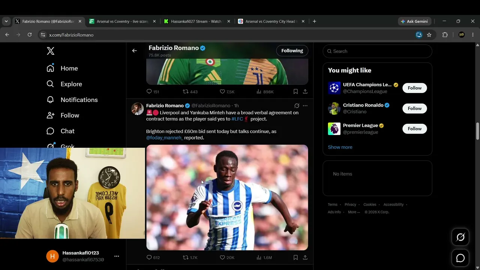Screen dimensions: 480x270
Task: Click the browser address bar URL
Action: coord(71,35)
